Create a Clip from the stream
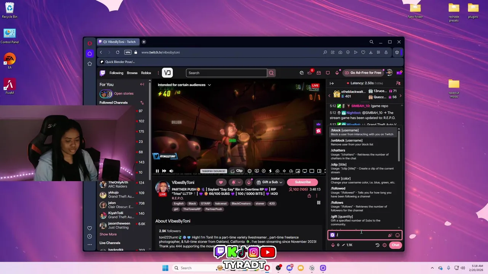The width and height of the screenshot is (488, 274). pyautogui.click(x=236, y=171)
